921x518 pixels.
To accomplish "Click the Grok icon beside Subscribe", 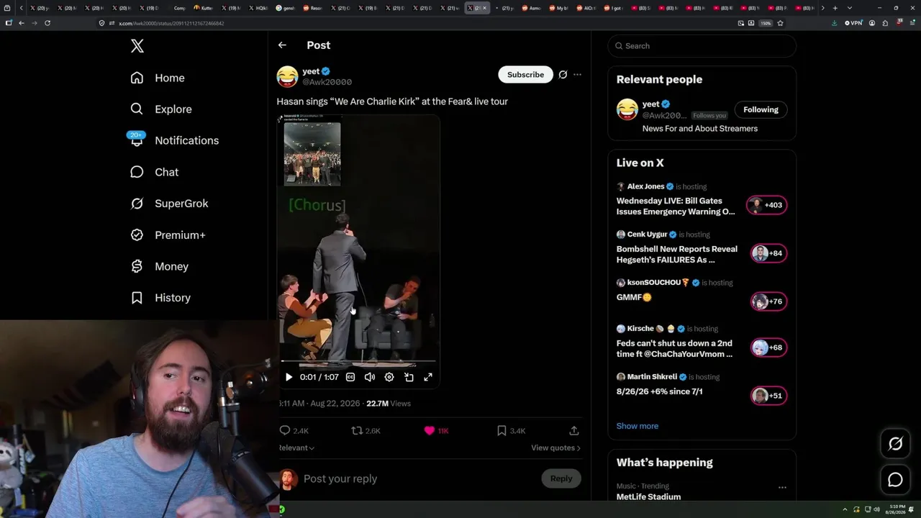I will [563, 75].
